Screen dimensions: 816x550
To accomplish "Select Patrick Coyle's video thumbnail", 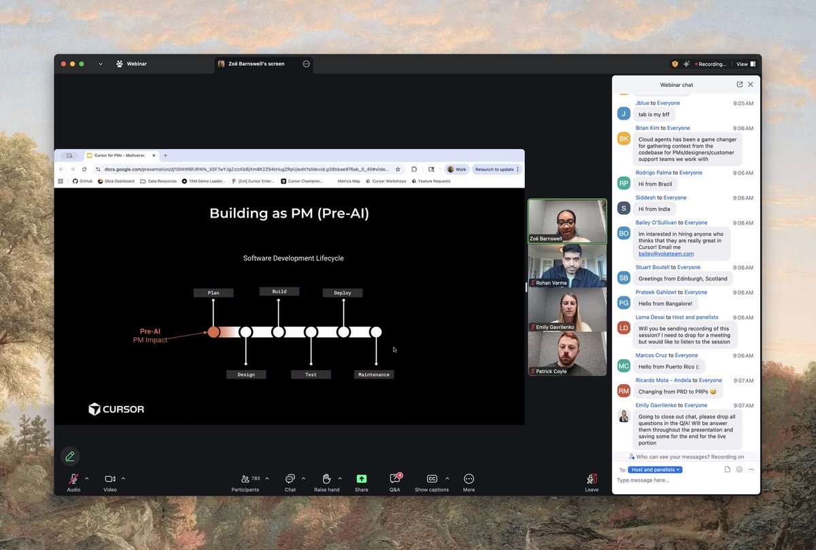I will (x=567, y=354).
